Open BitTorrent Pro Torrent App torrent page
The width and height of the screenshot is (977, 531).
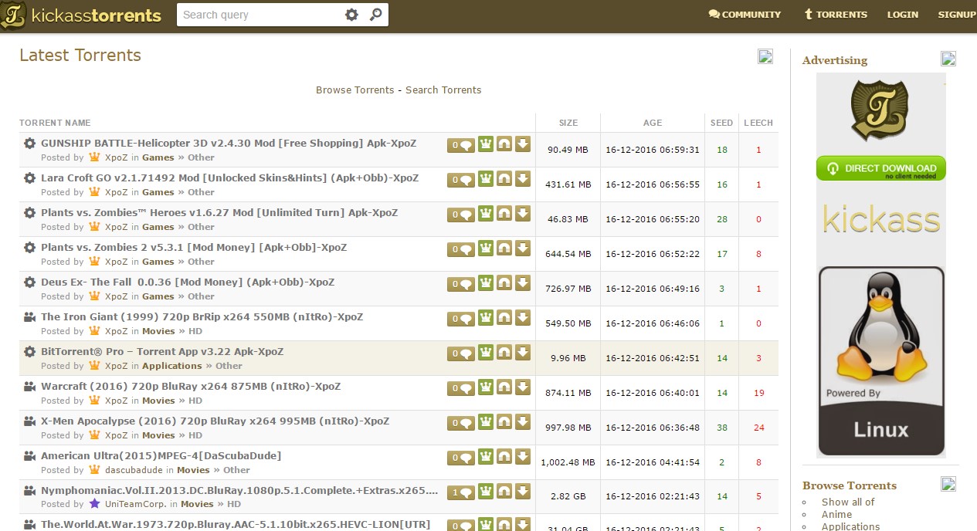point(162,351)
